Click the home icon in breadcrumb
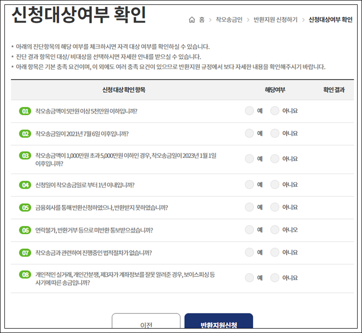362x333 pixels. [x=192, y=20]
